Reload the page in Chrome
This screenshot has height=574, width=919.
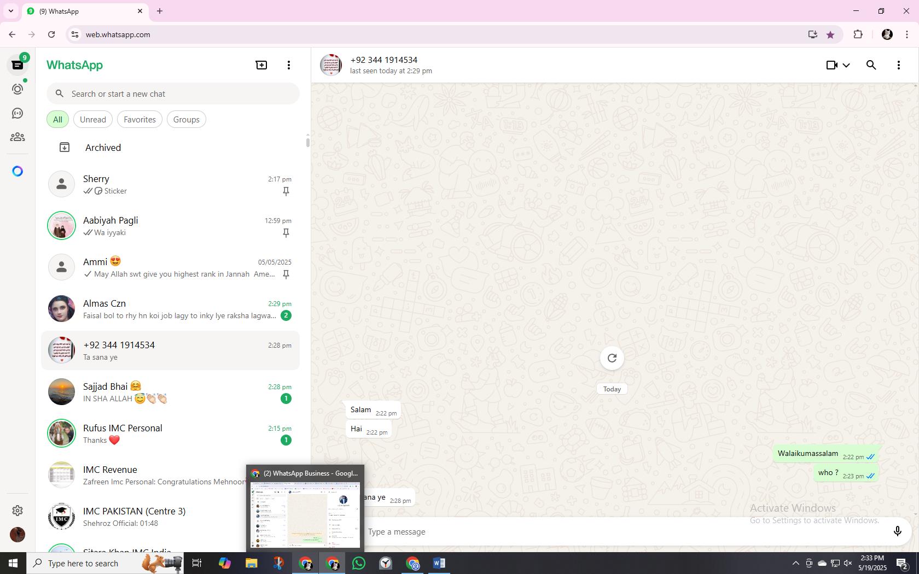[51, 34]
